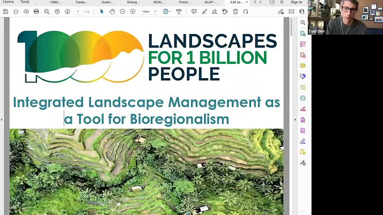Open the search tools magnifier in sidebar
The width and height of the screenshot is (383, 215).
tap(303, 22)
